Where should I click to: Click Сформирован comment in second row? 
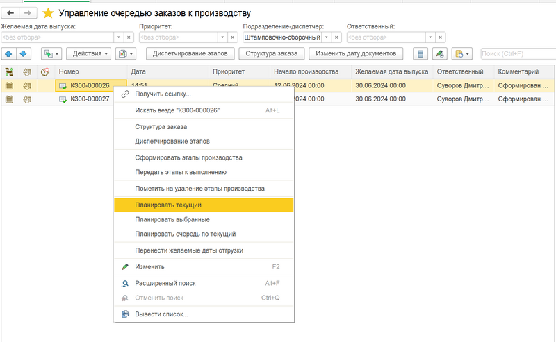[x=524, y=99]
